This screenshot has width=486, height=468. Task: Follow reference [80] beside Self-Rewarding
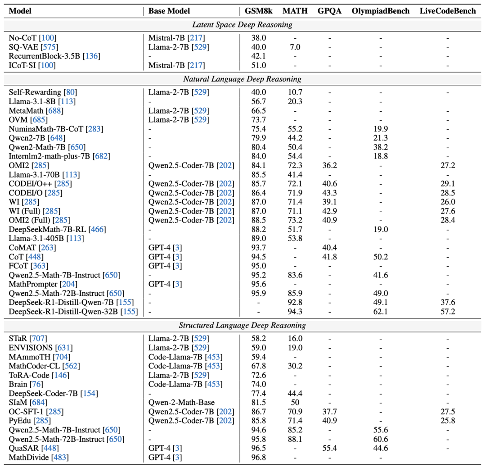click(x=70, y=92)
